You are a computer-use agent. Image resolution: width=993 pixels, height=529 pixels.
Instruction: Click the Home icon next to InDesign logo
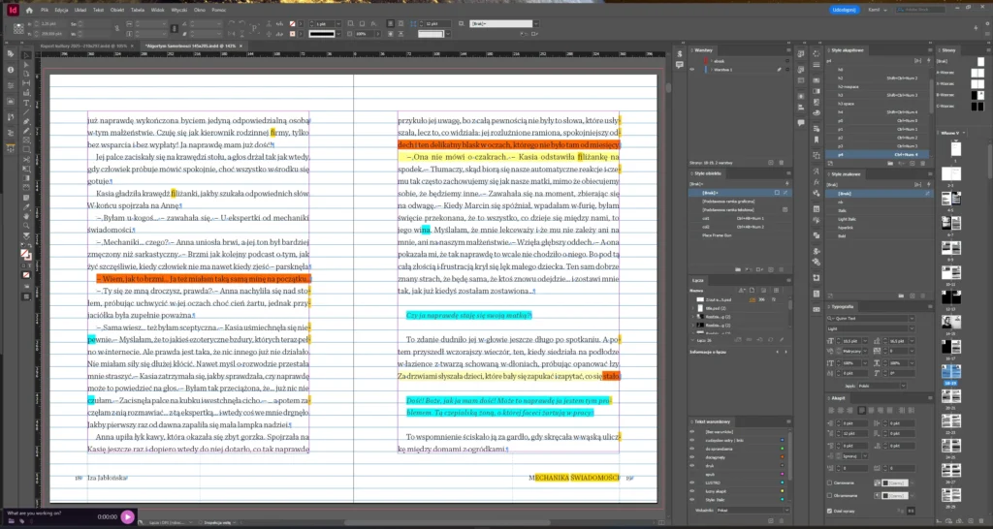click(29, 10)
